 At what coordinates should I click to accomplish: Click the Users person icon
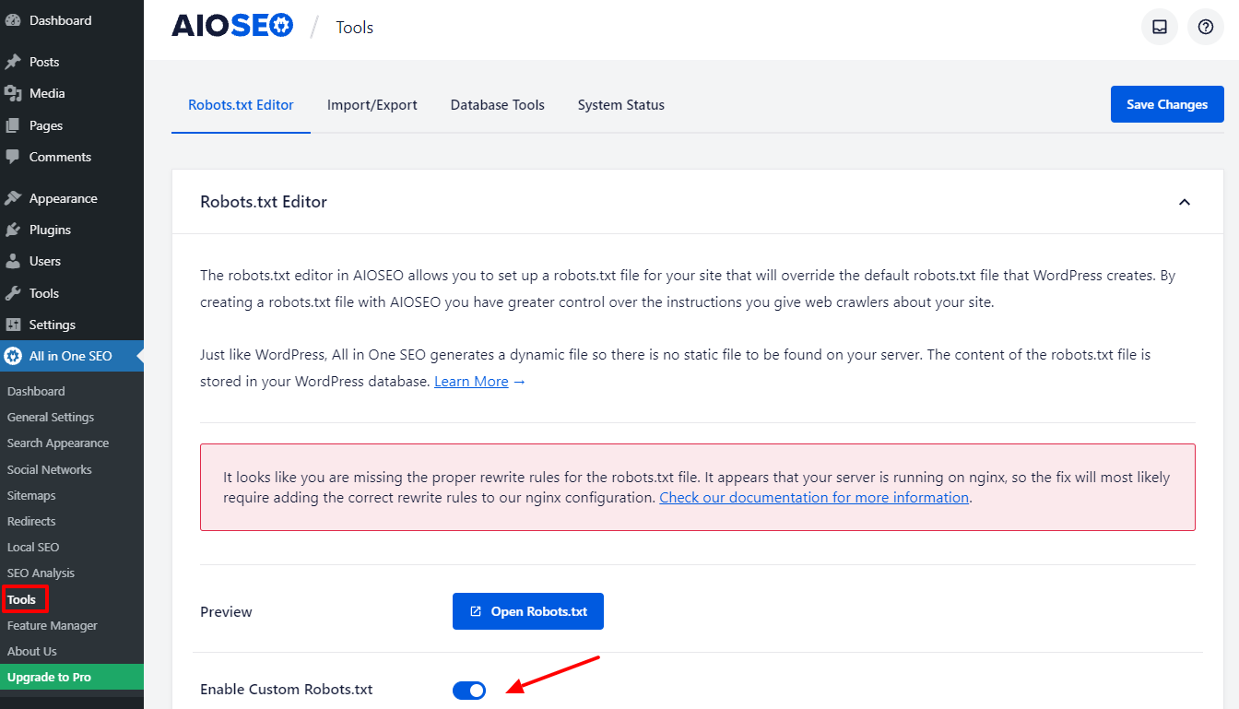point(13,261)
